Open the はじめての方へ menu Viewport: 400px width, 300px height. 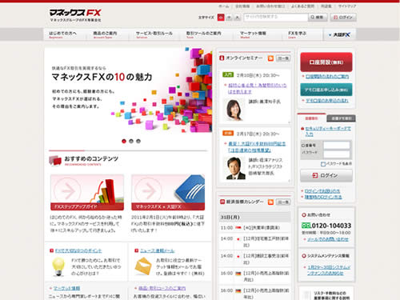(x=62, y=34)
